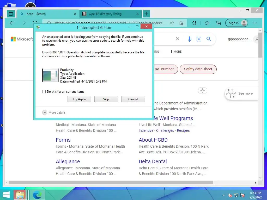Open Microsoft Edge from the taskbar
The height and width of the screenshot is (200, 267).
point(37,195)
